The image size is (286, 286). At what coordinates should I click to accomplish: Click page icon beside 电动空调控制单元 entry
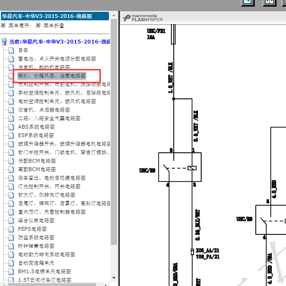[11, 101]
